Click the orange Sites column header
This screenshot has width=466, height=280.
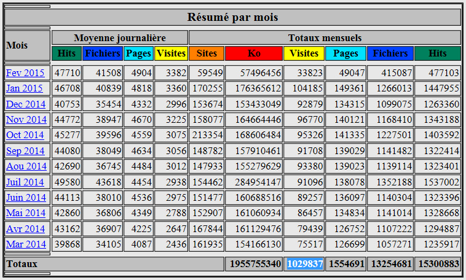click(206, 53)
